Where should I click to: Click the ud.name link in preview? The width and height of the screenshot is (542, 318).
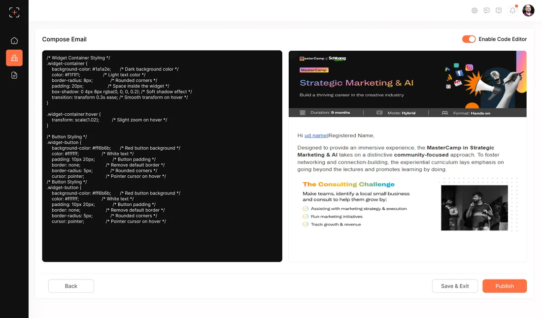(315, 135)
